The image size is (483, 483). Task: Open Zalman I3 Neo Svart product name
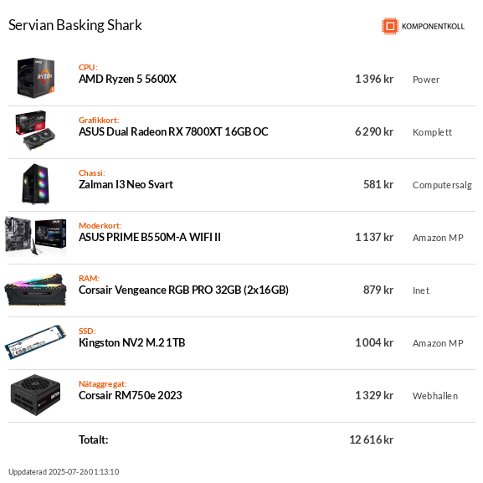[x=126, y=184]
